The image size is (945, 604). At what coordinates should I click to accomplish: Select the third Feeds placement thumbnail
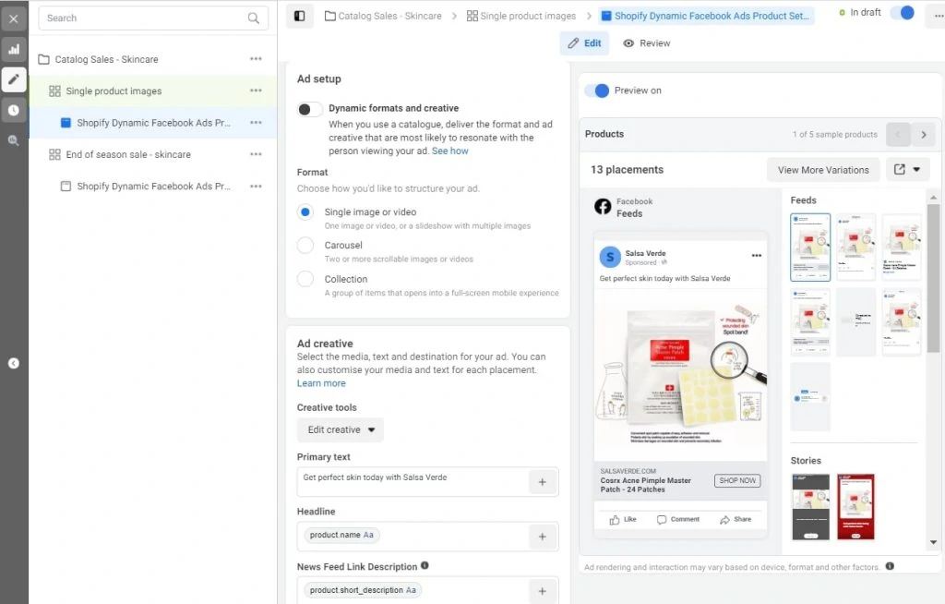pyautogui.click(x=902, y=247)
